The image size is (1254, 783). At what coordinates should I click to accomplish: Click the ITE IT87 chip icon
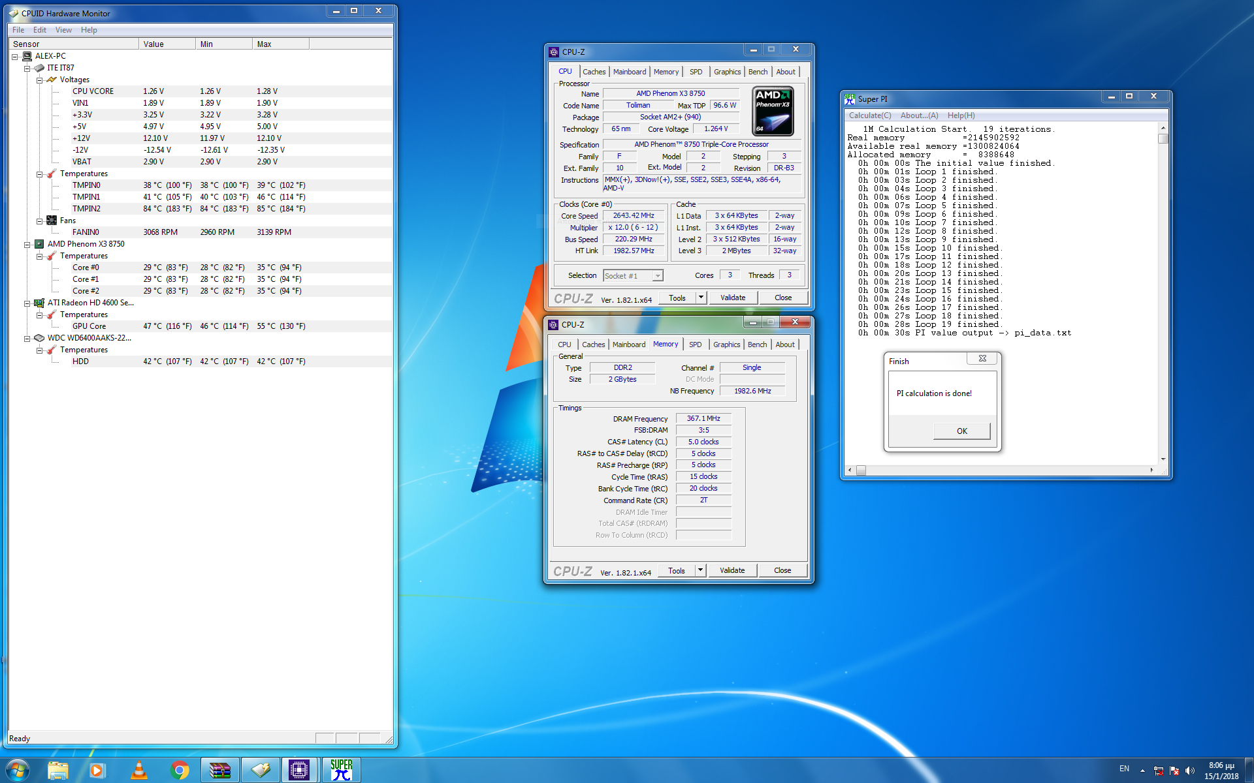(39, 68)
